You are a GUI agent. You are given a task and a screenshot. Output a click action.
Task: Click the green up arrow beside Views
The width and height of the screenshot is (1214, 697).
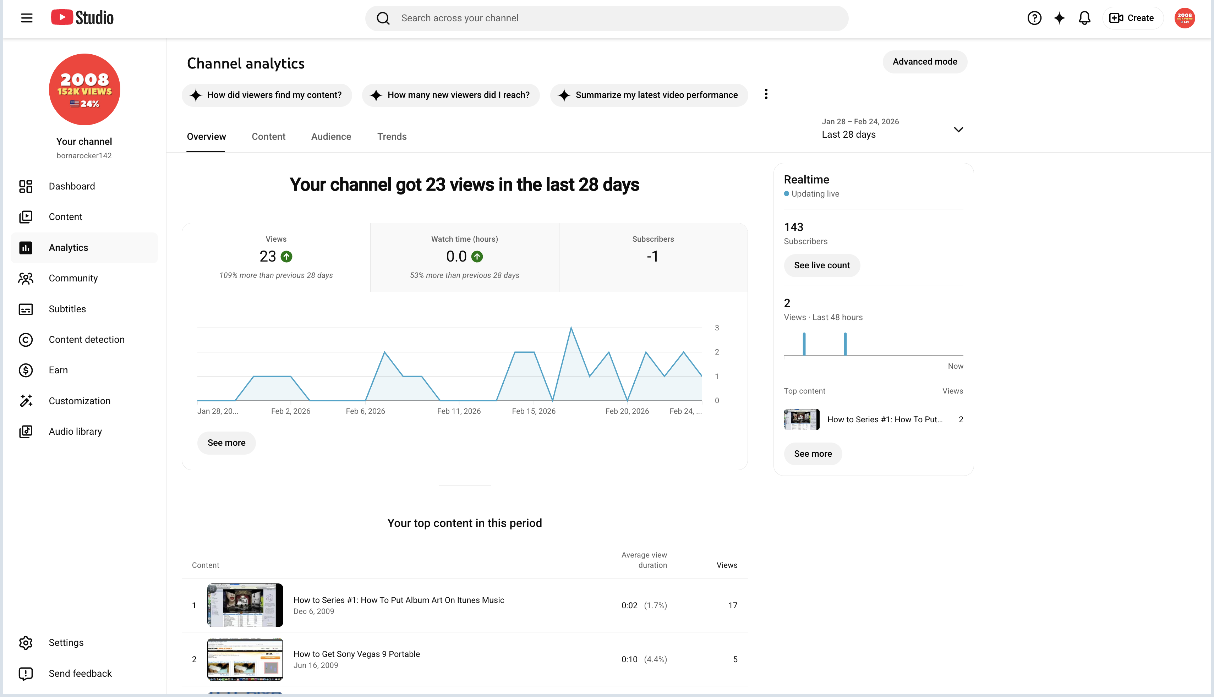click(x=287, y=257)
